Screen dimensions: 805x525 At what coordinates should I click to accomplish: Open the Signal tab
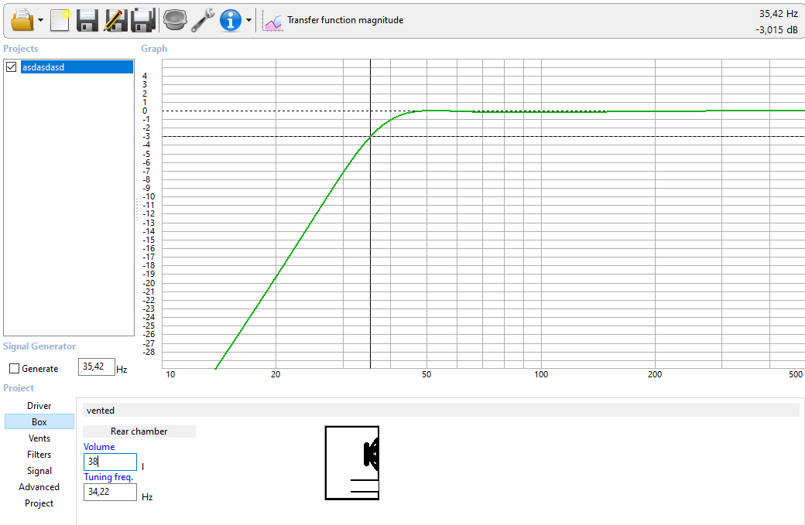pyautogui.click(x=39, y=471)
